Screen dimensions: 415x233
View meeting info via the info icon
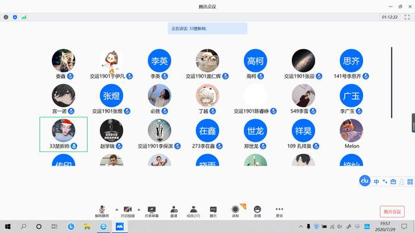pyautogui.click(x=6, y=17)
